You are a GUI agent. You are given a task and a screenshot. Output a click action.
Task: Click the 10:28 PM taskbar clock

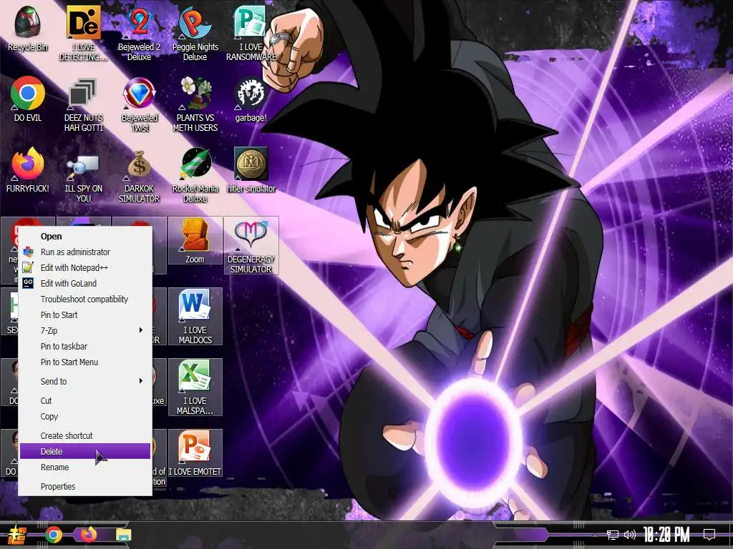666,535
